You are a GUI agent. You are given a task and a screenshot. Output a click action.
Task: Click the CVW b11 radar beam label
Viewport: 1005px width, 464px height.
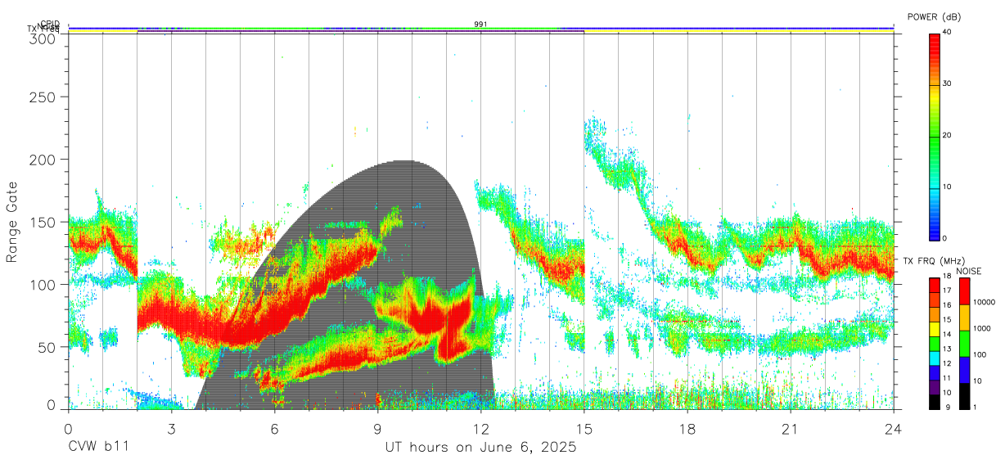point(99,448)
